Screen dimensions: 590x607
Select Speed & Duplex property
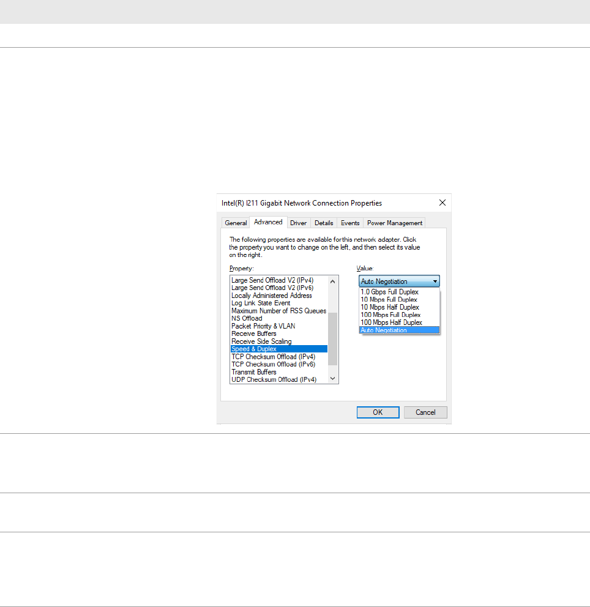[x=279, y=349]
